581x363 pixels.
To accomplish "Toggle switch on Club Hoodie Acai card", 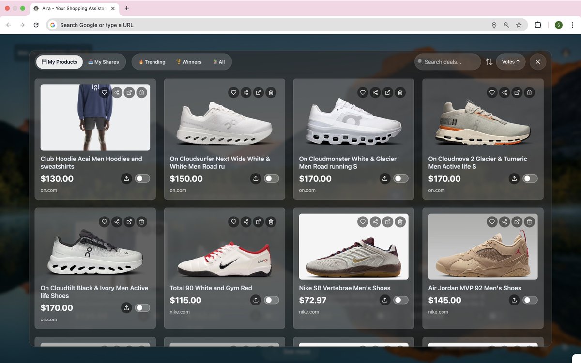I will tap(142, 178).
